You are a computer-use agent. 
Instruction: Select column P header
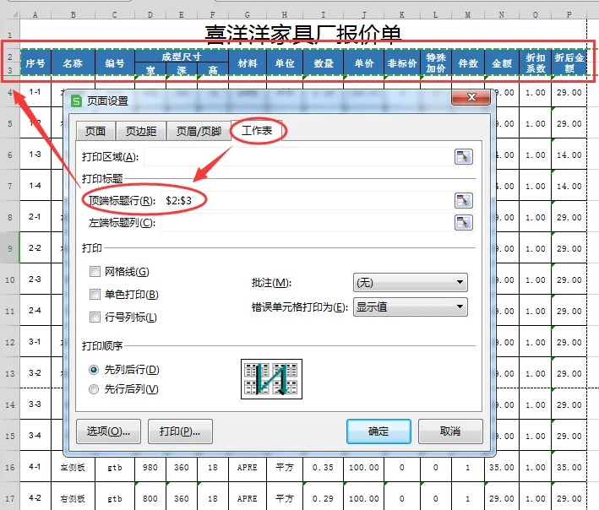pos(569,14)
